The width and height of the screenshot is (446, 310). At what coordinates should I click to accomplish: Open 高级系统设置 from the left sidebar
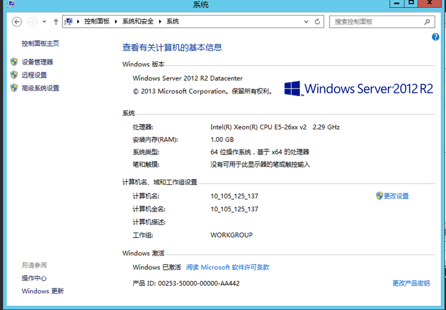click(40, 88)
